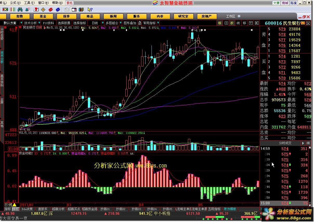Click the 细 details button in 分时成交
Viewport: 314px width, 222px height.
coord(308,143)
